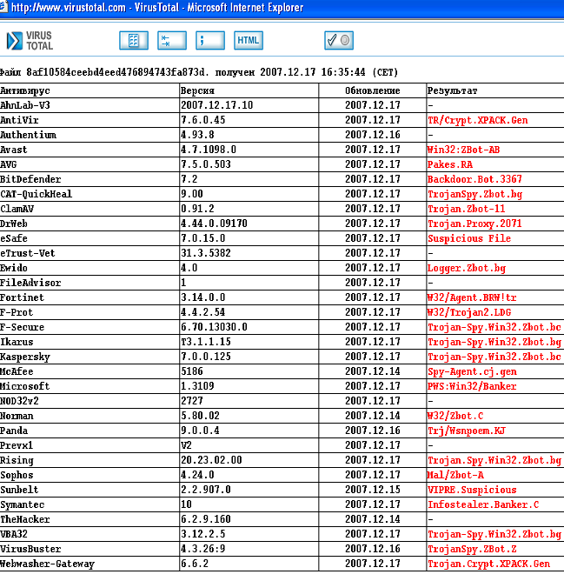The height and width of the screenshot is (581, 564).
Task: Click the VIPRE.Suspicious Sunbelt result
Action: (472, 490)
